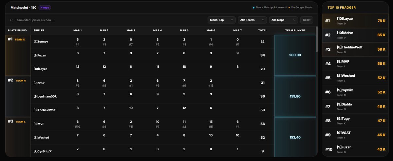Click player [9]artur in the table
This screenshot has width=393, height=161.
[39, 83]
